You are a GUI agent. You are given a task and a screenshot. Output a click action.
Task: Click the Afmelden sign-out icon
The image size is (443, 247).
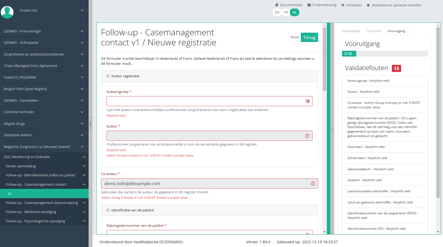(x=343, y=5)
